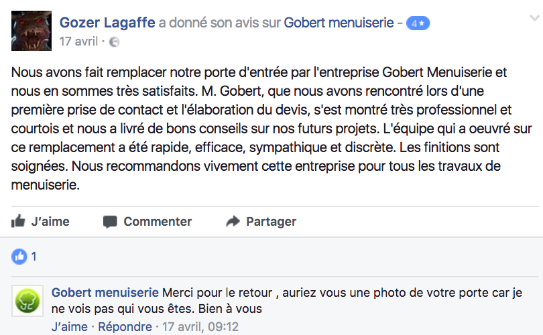Click the post's 17 avril timestamp
Image resolution: width=543 pixels, height=335 pixels.
tap(78, 42)
